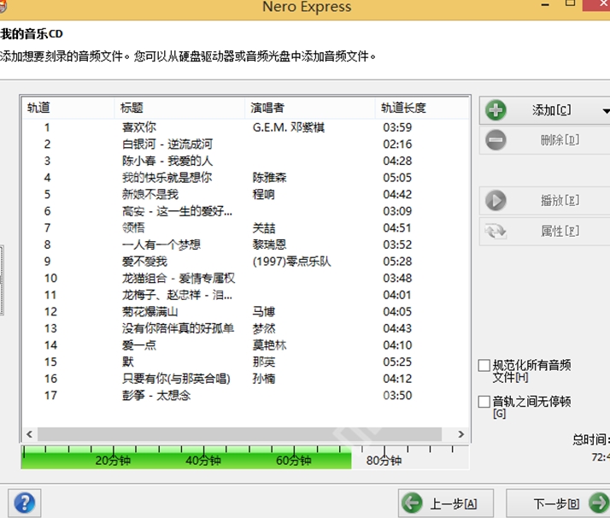This screenshot has height=518, width=610.
Task: Click the 添加[C] button label
Action: click(552, 110)
